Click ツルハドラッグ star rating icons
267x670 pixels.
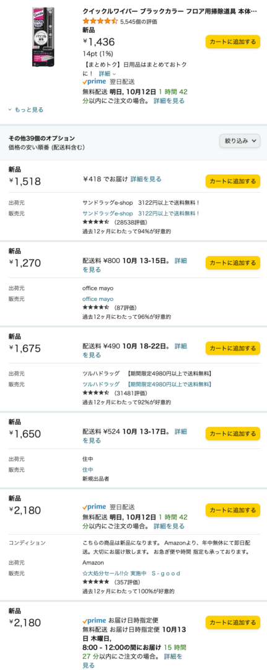pos(96,393)
